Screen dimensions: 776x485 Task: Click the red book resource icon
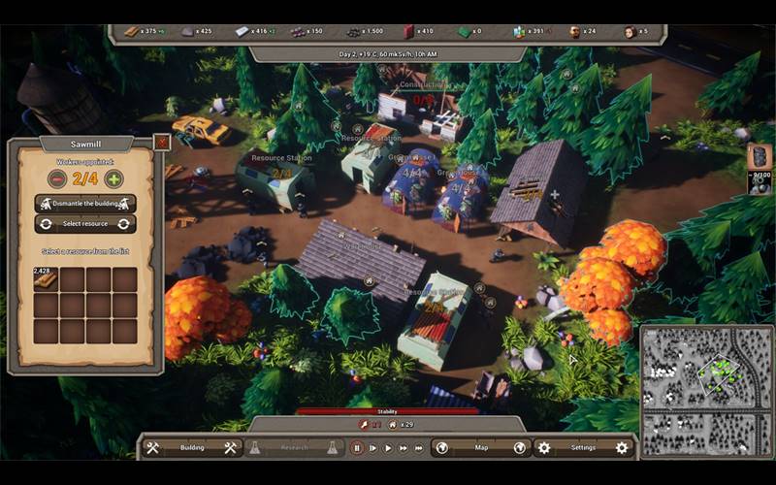pyautogui.click(x=408, y=31)
